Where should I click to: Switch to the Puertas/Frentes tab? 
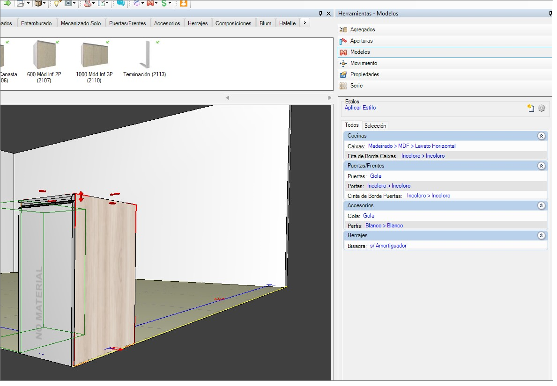coord(127,23)
